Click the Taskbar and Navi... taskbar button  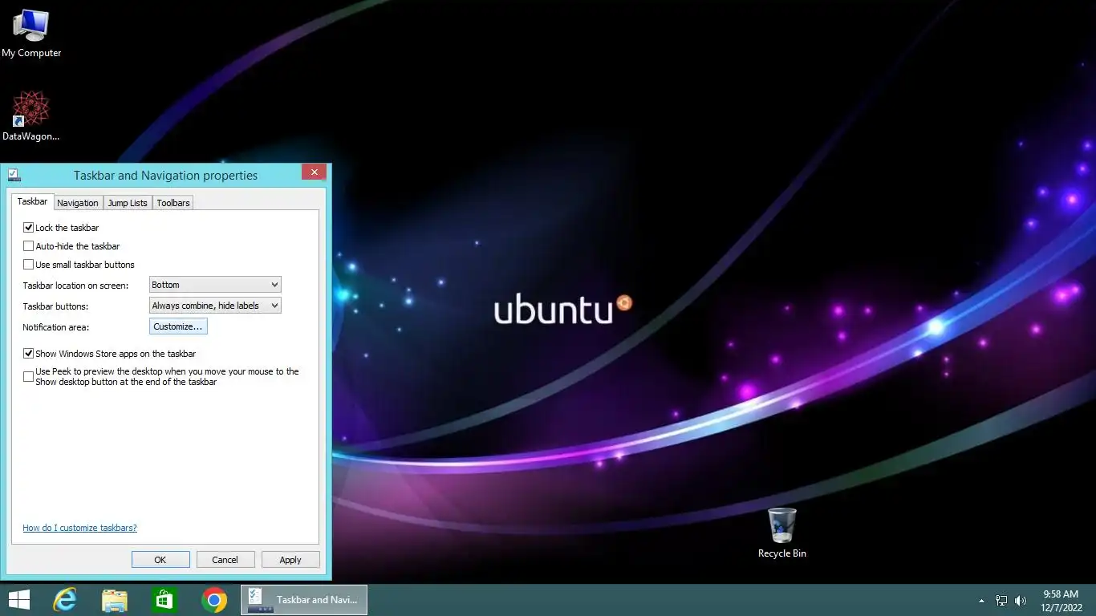pos(304,600)
